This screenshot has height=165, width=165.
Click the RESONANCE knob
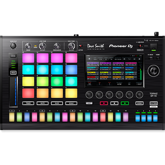tap(57, 46)
